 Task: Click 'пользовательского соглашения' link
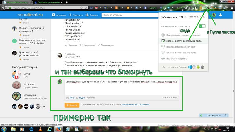(135, 104)
